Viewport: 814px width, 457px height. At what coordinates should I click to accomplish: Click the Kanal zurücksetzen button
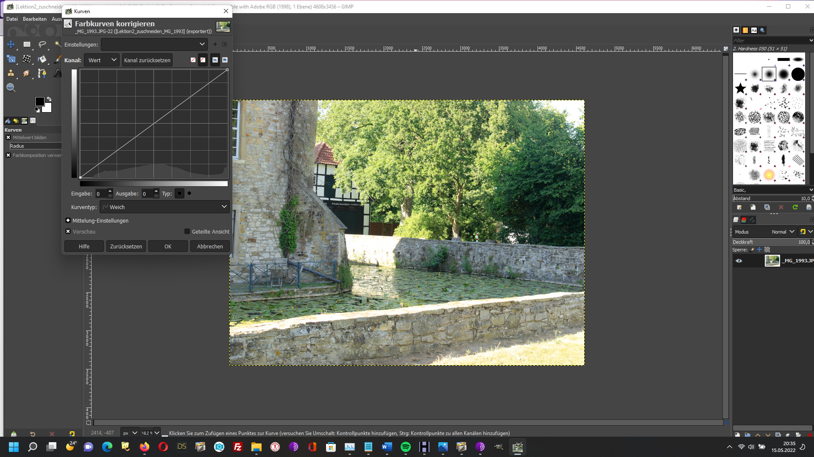point(147,60)
